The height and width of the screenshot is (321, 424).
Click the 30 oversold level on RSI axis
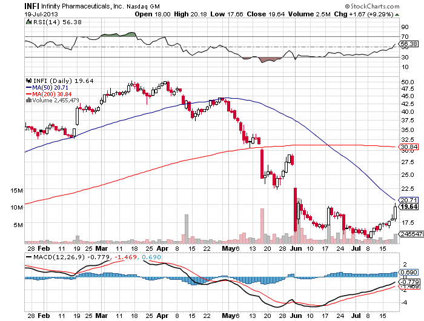(405, 57)
